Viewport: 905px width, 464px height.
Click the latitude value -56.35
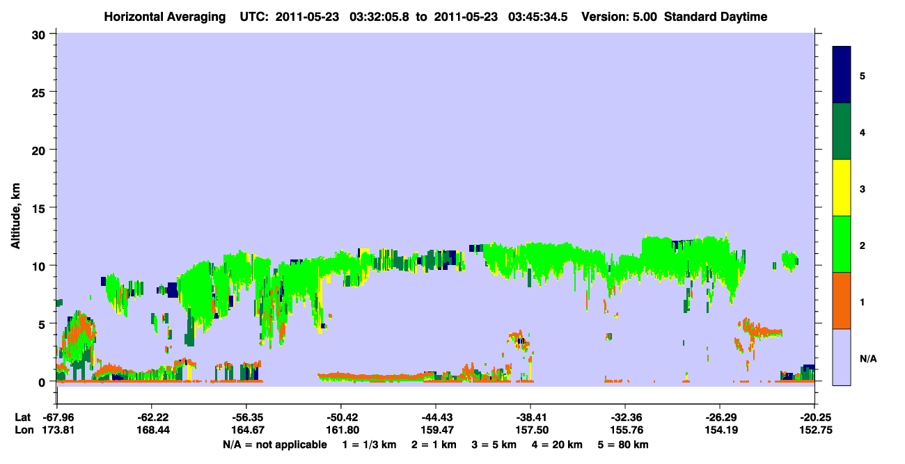pyautogui.click(x=246, y=417)
